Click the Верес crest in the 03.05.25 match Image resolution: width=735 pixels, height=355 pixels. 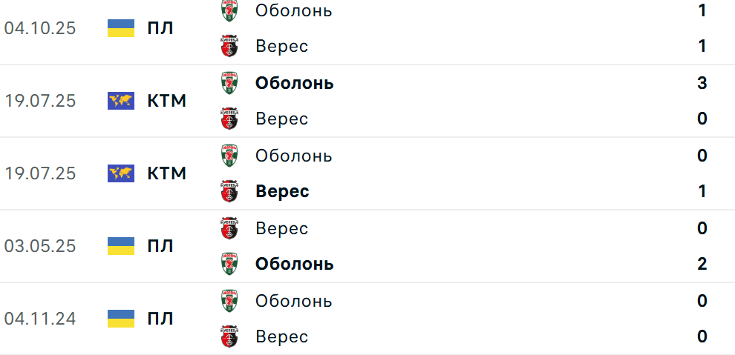coord(230,228)
